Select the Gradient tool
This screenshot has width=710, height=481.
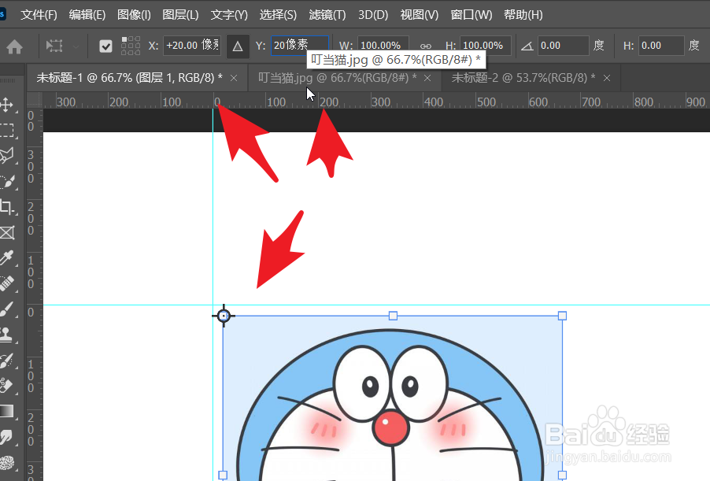[6, 411]
